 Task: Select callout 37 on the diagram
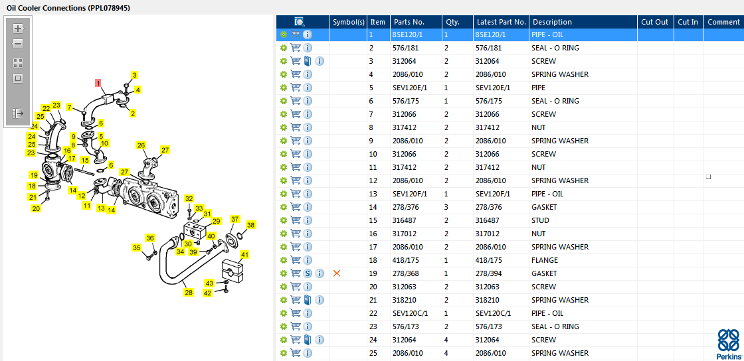(x=235, y=219)
